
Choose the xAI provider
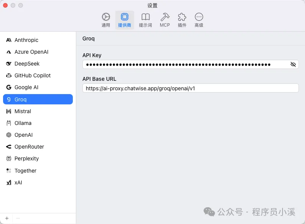38,182
